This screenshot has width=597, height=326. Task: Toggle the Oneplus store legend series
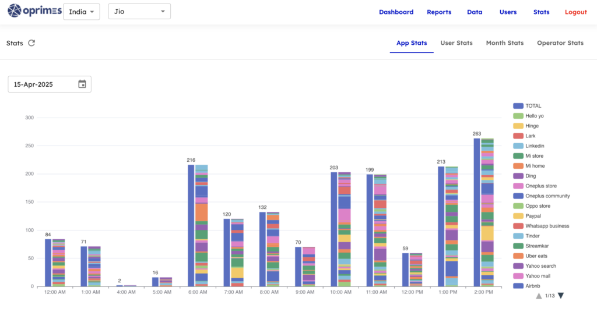pyautogui.click(x=535, y=186)
